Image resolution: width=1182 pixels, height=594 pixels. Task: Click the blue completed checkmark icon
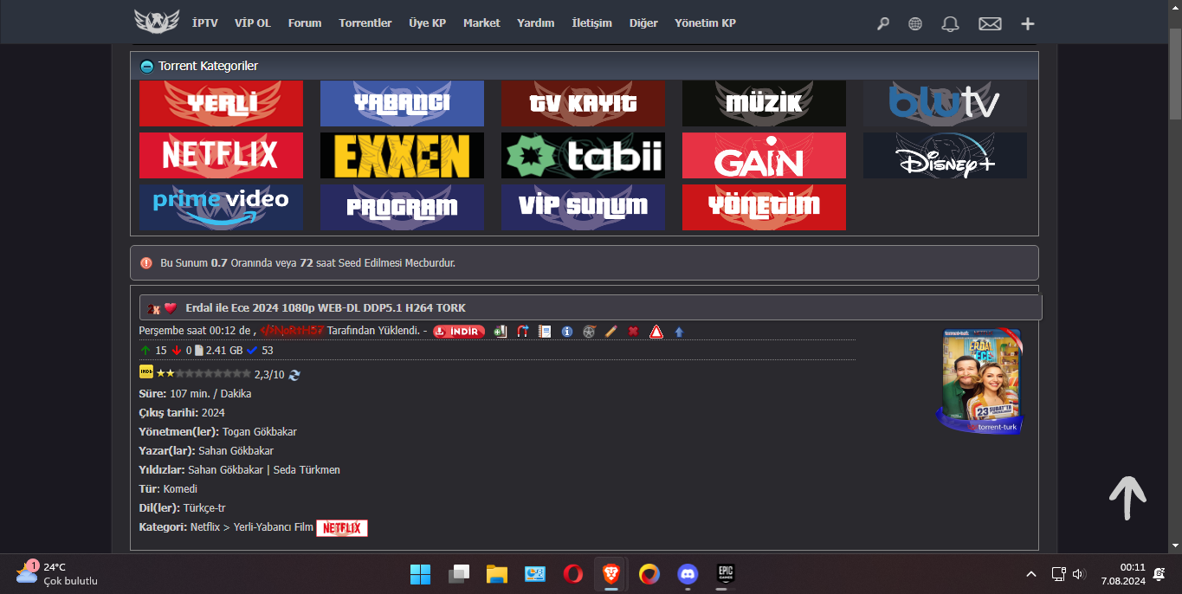point(252,351)
